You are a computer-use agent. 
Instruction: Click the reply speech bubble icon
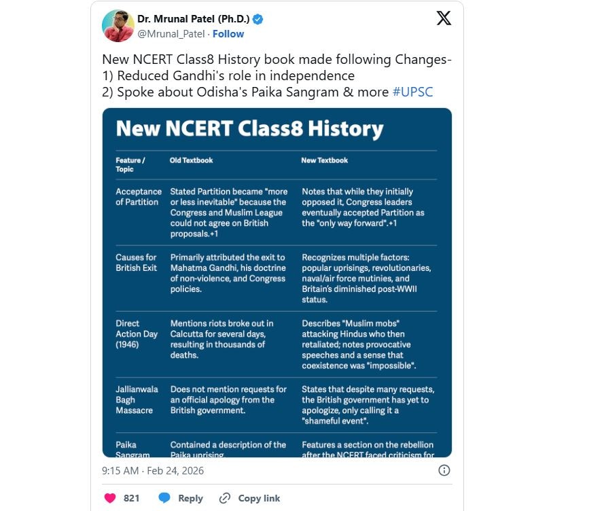(164, 498)
